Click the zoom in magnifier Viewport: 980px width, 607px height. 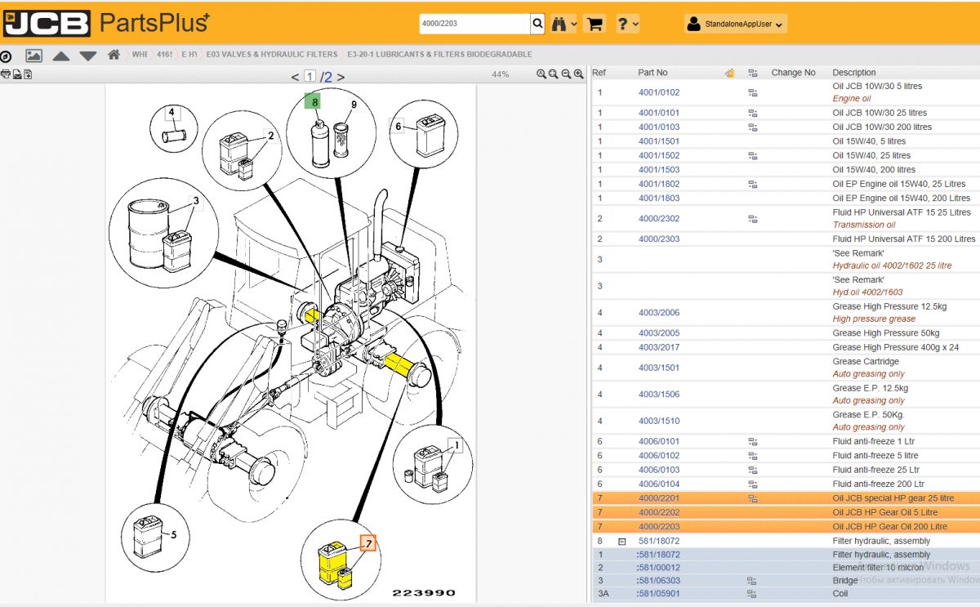pos(578,74)
